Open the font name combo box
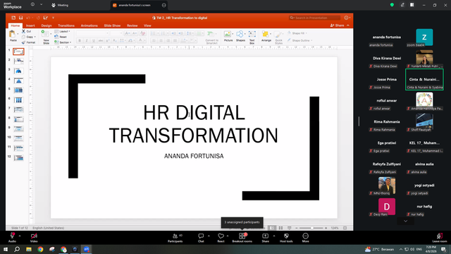Screen dimensions: 451x254 click(92, 33)
